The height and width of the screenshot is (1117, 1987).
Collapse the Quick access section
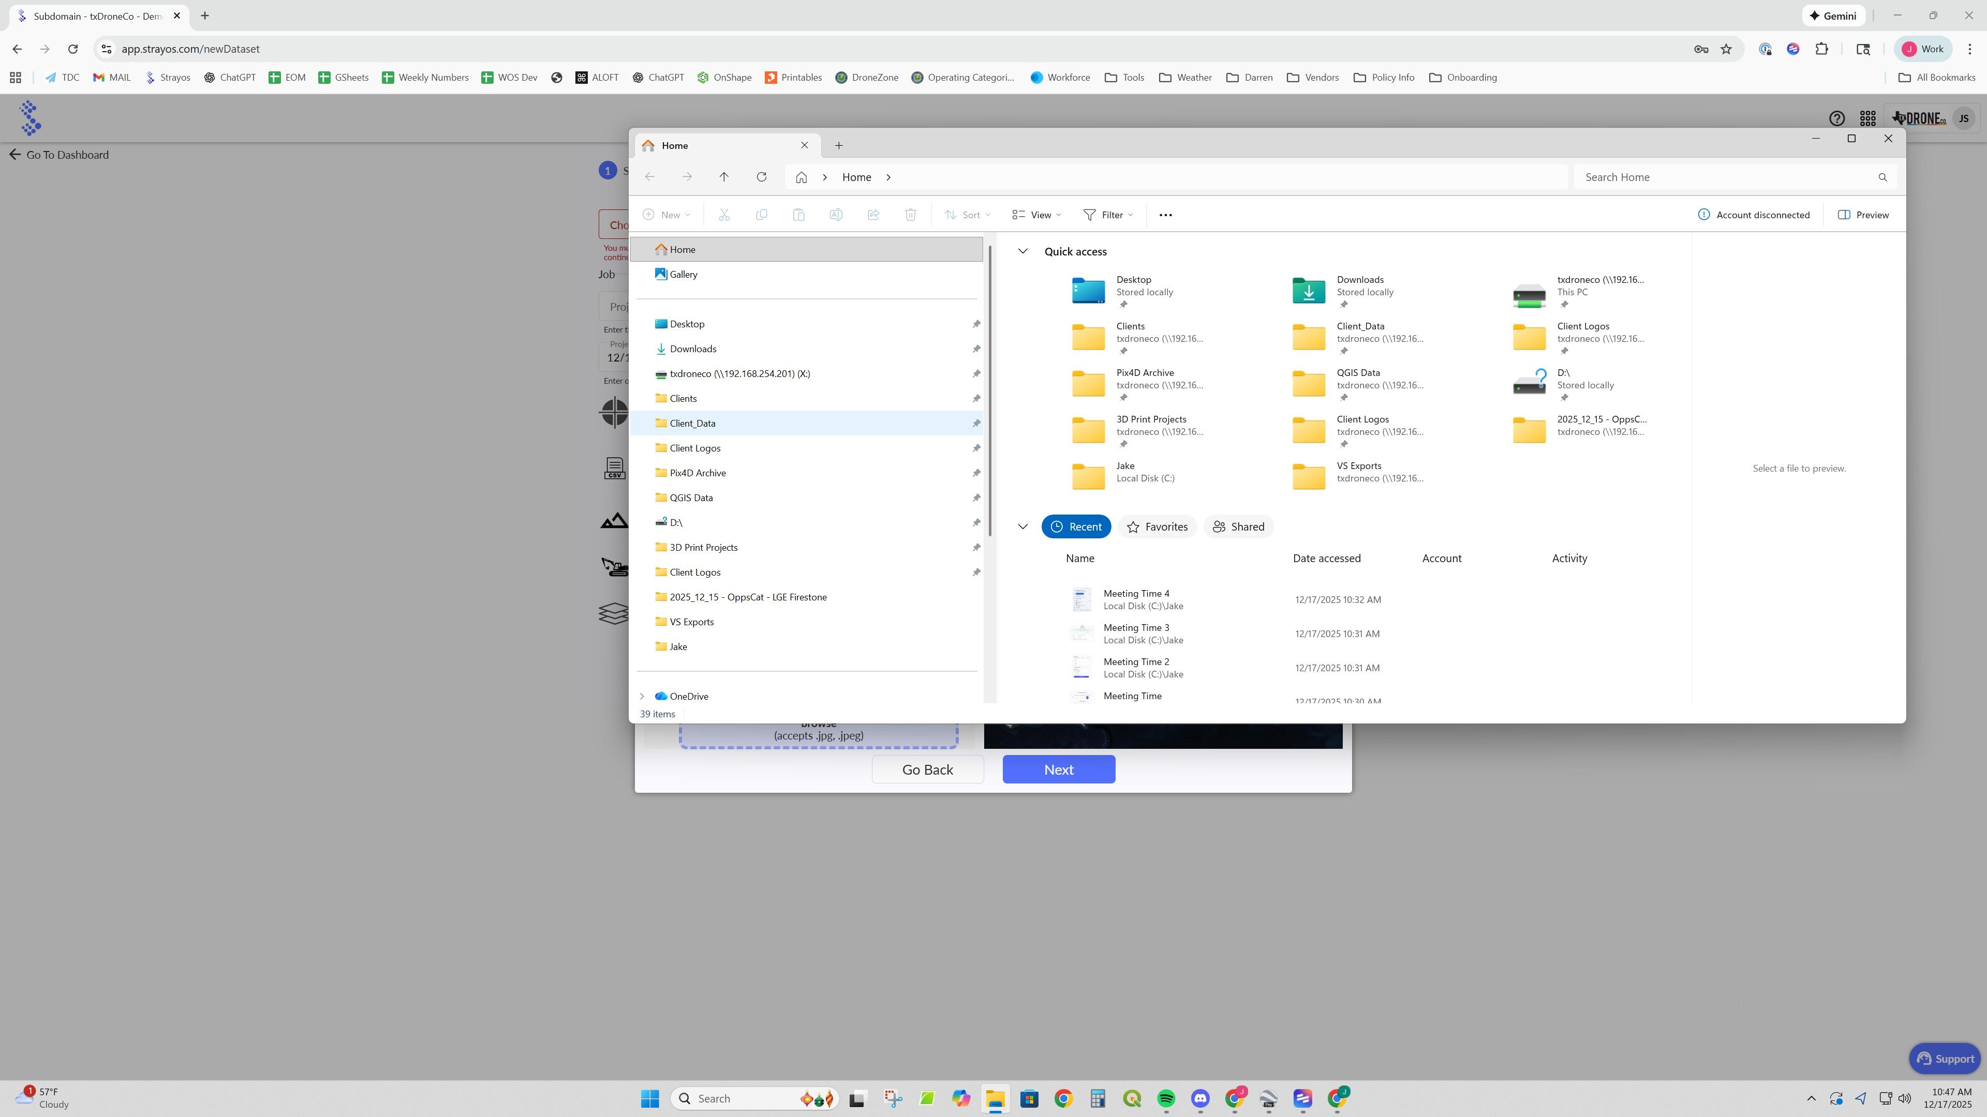pyautogui.click(x=1023, y=251)
